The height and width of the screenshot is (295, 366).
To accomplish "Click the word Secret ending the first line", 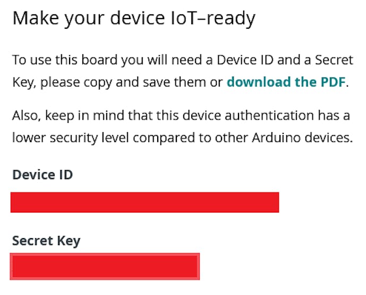I will point(334,60).
